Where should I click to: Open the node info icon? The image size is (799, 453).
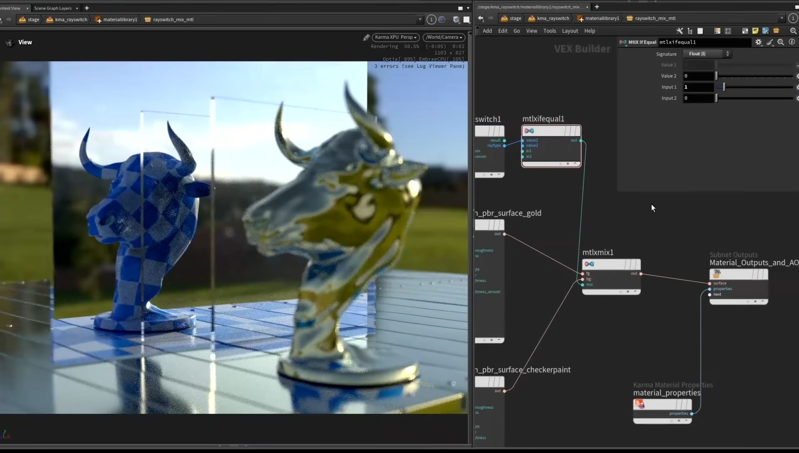[792, 42]
